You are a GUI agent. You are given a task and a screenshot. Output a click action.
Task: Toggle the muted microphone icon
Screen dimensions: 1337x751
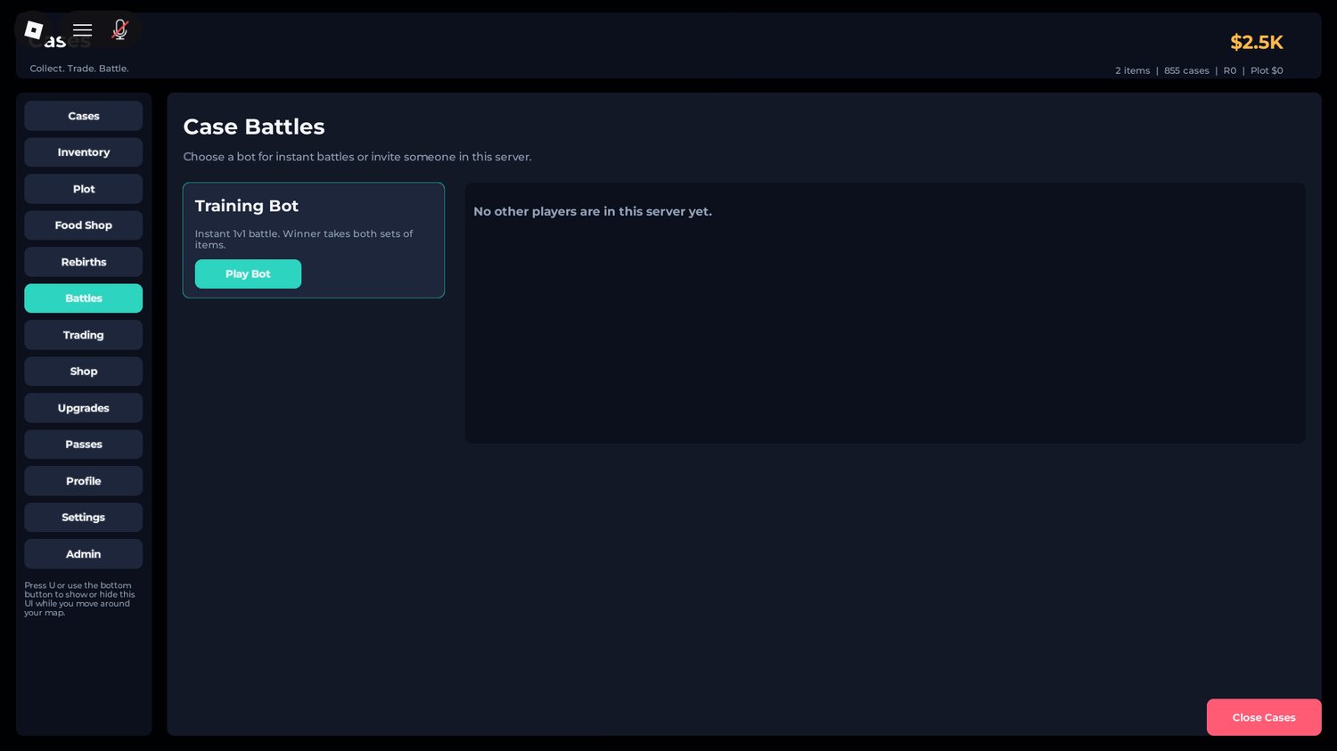click(x=119, y=30)
